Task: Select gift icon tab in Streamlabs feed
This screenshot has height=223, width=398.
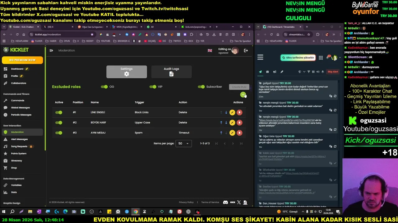Action: click(267, 72)
